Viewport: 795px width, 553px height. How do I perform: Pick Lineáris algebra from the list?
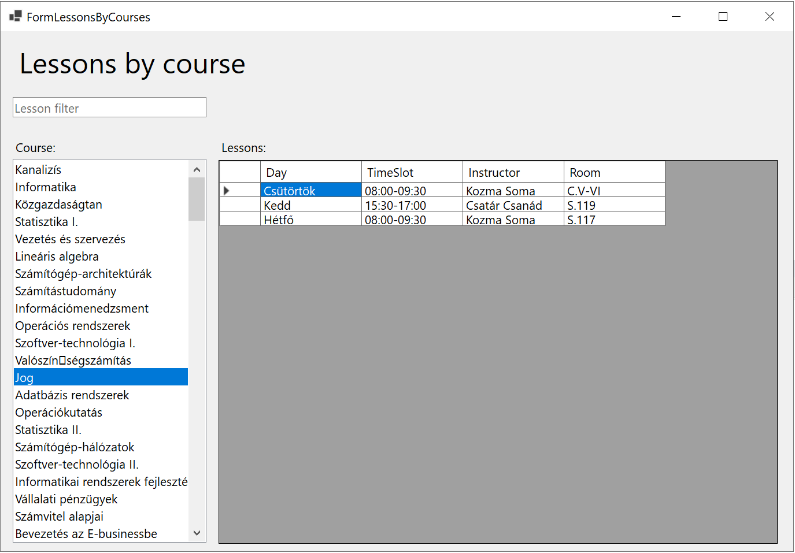(x=101, y=256)
